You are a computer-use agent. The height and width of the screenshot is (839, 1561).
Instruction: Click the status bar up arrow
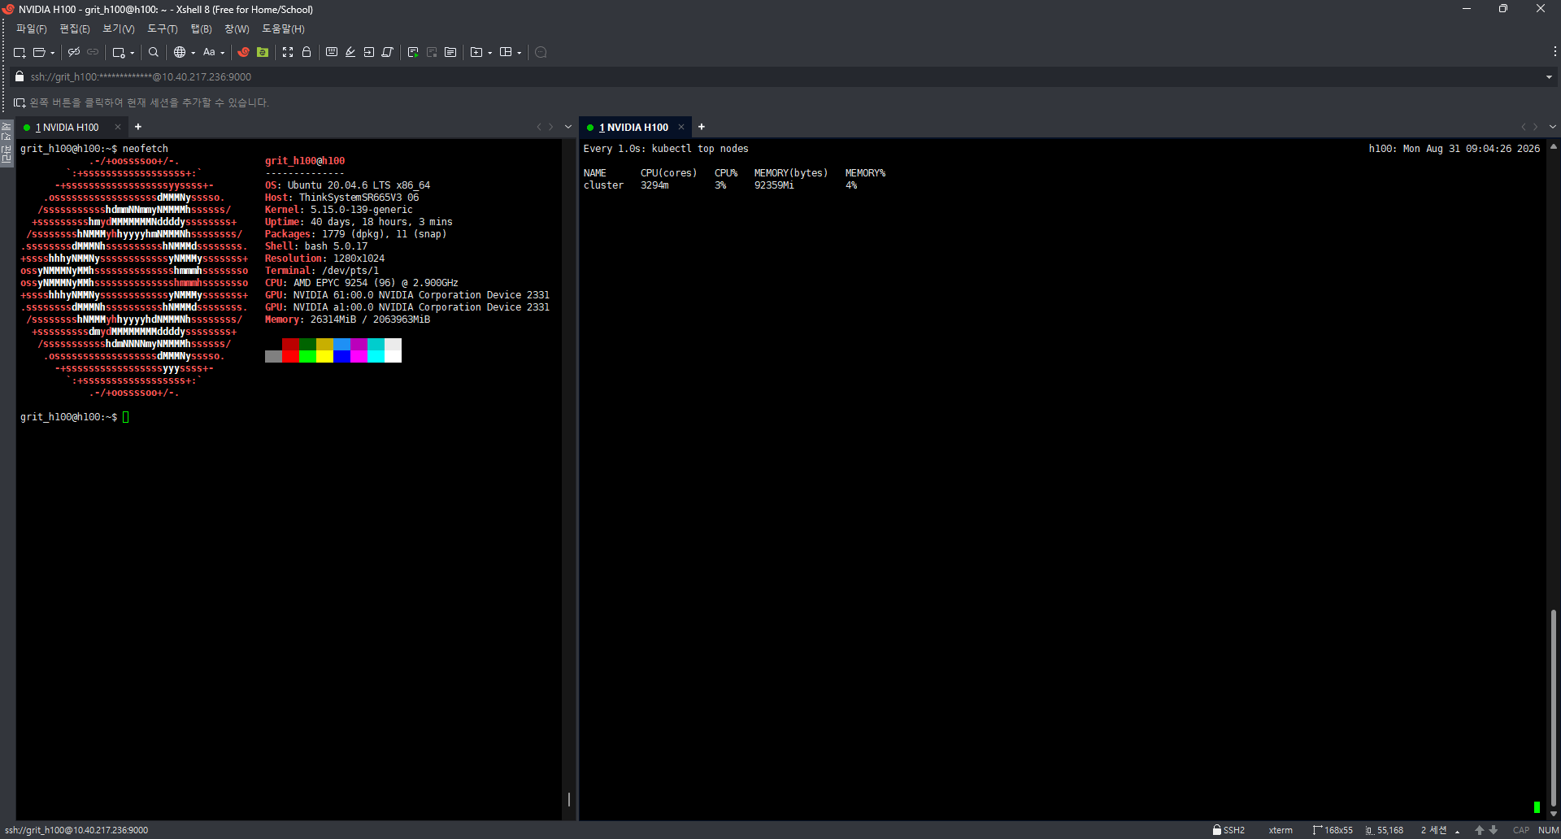[x=1480, y=830]
